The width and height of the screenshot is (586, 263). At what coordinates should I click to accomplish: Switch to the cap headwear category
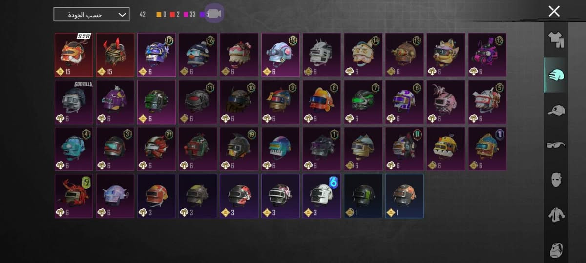556,111
